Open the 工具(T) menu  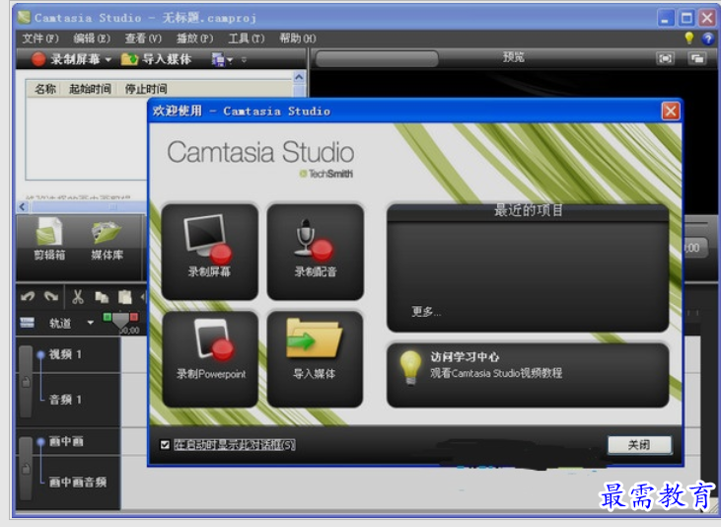pyautogui.click(x=246, y=38)
